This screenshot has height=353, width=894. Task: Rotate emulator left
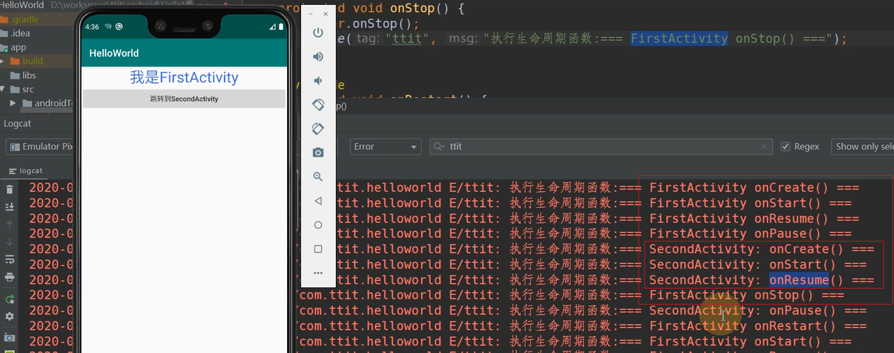point(318,105)
